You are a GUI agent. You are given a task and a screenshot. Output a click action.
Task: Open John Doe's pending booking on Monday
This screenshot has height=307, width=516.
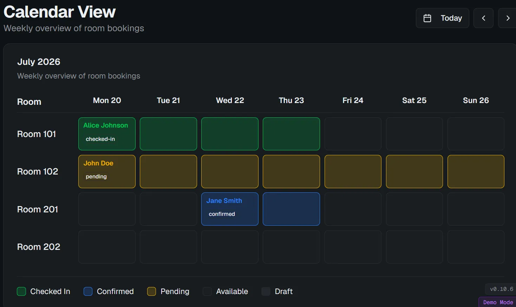coord(107,171)
